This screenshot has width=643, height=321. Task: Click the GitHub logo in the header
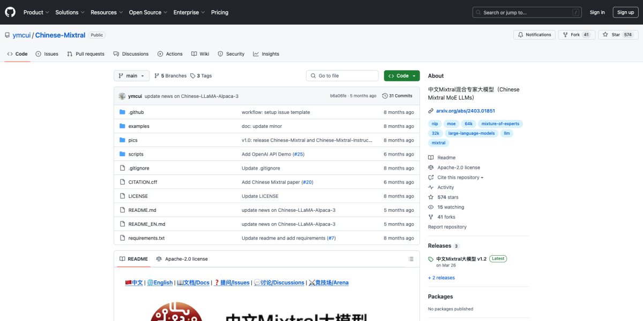tap(10, 12)
